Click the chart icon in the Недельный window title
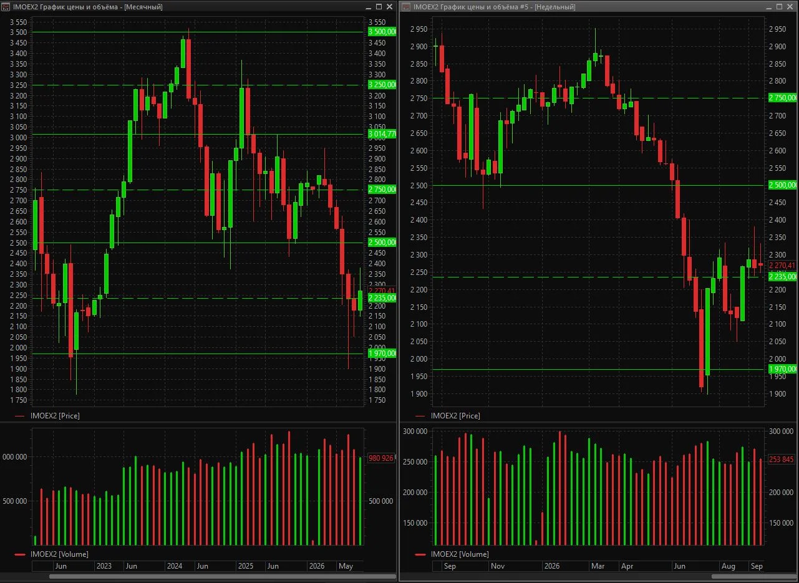 pos(405,6)
